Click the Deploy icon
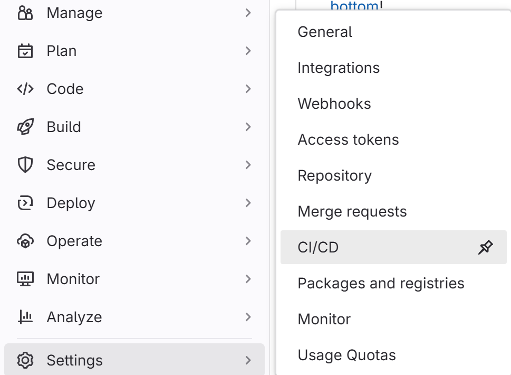Viewport: 511px width, 375px height. [25, 203]
